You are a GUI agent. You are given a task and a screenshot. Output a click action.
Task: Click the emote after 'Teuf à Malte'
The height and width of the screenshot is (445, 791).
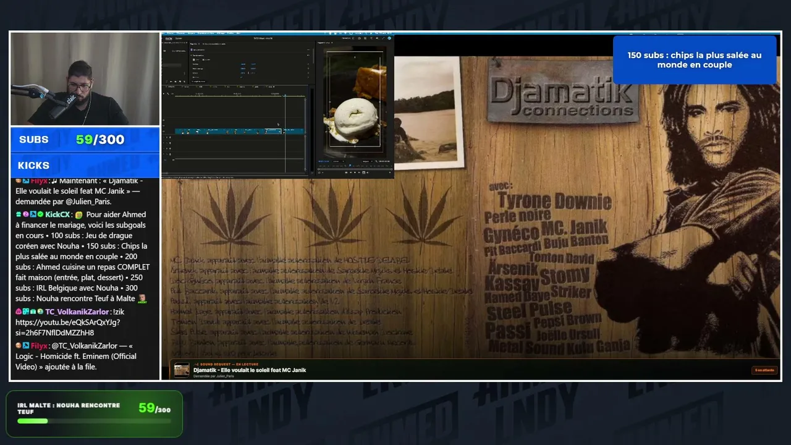[x=142, y=299]
